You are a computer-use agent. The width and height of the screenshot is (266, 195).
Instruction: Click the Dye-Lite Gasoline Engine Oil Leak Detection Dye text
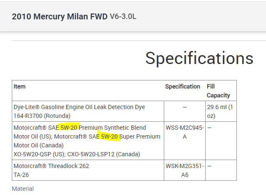tap(79, 107)
